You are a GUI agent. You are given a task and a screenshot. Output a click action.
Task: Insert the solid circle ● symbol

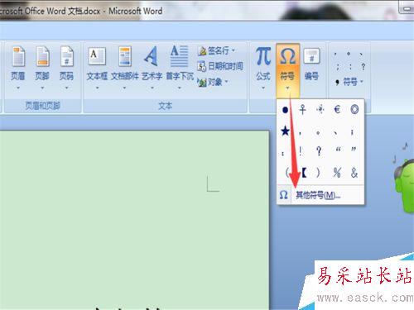[x=286, y=110]
